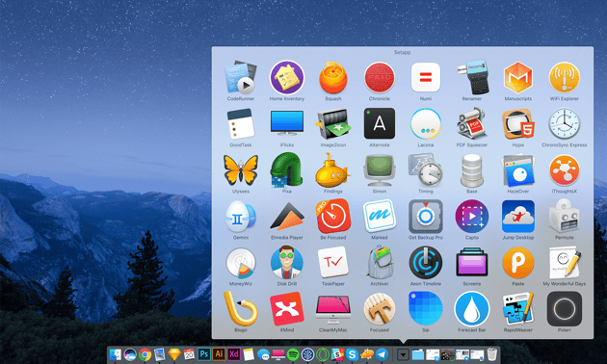Launch the iFlicks monitor icon

[287, 122]
